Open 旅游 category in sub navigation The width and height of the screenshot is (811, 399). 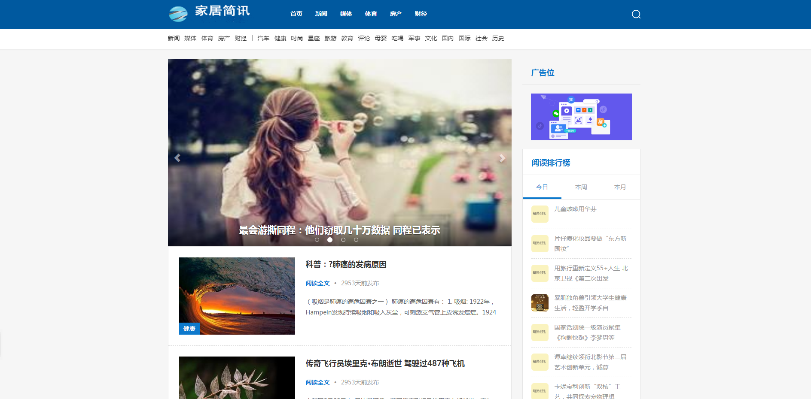pyautogui.click(x=330, y=38)
